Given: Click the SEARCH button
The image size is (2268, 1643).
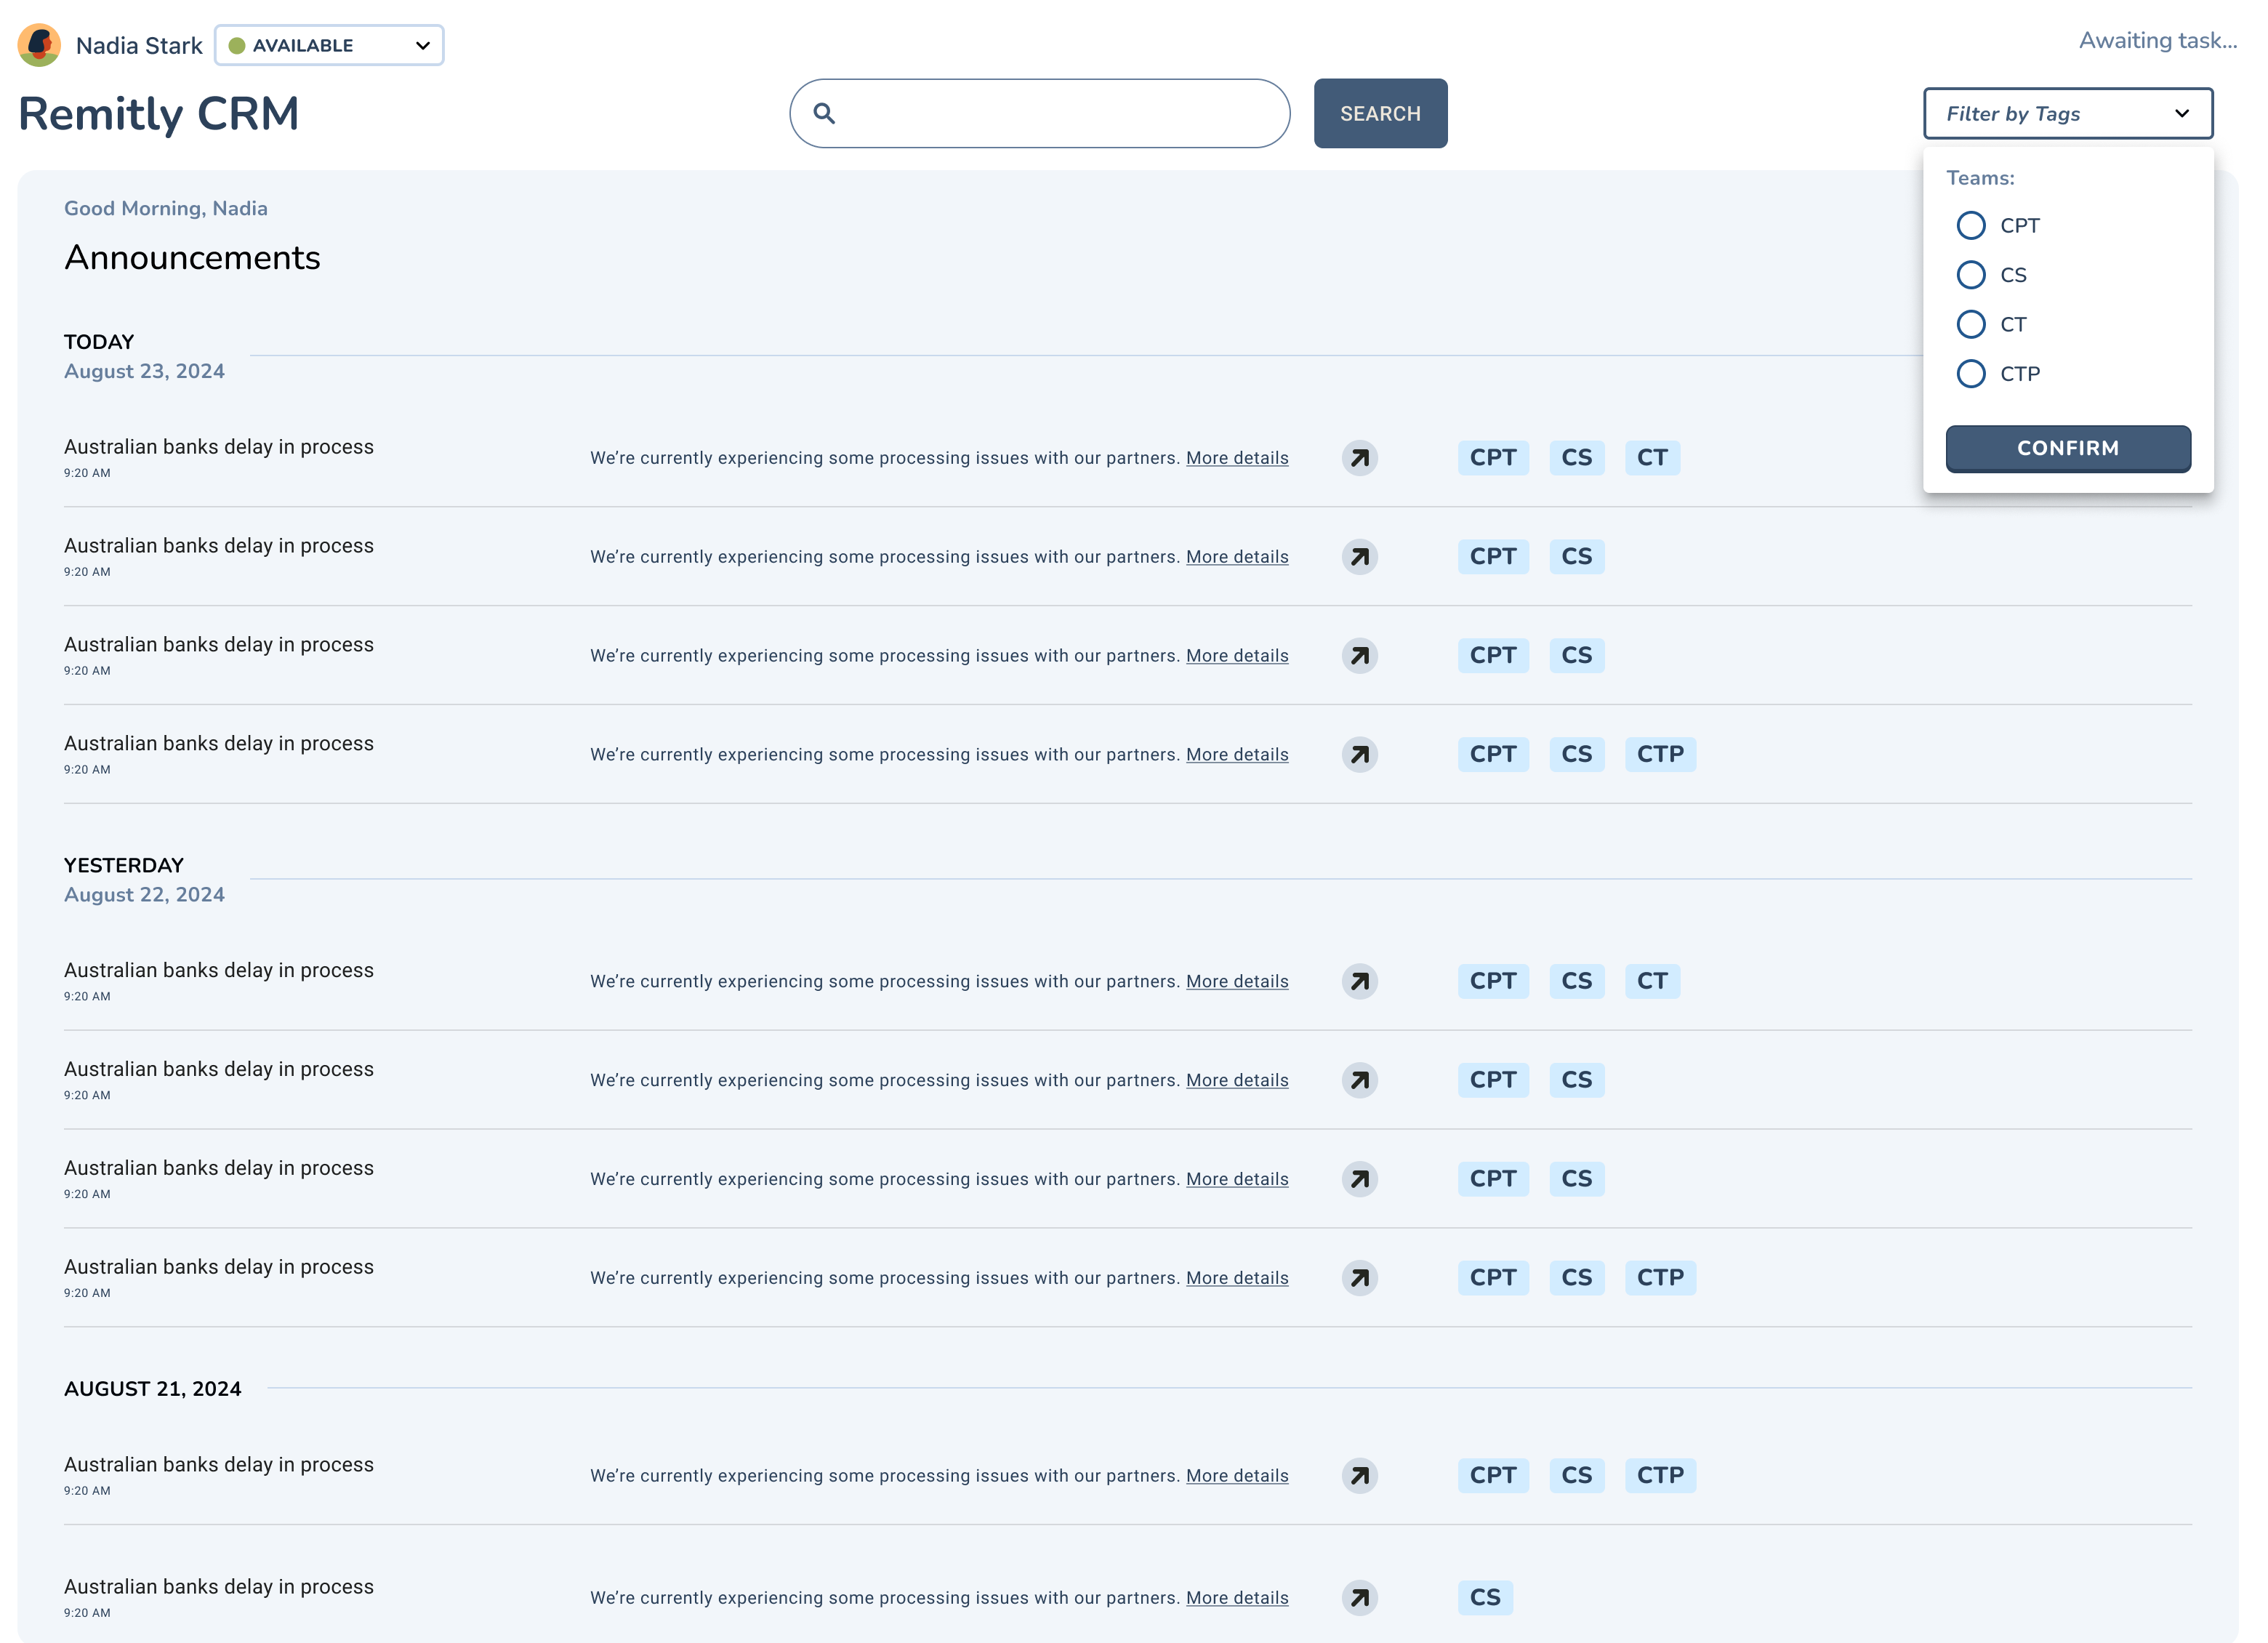Looking at the screenshot, I should pyautogui.click(x=1380, y=114).
